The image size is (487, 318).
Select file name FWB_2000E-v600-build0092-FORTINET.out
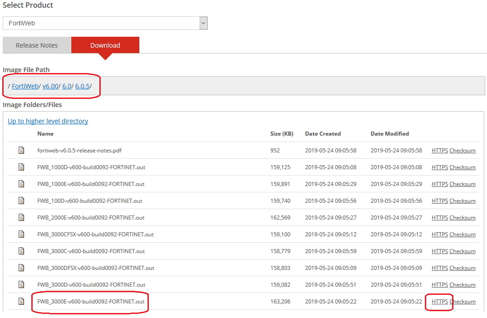click(x=91, y=218)
